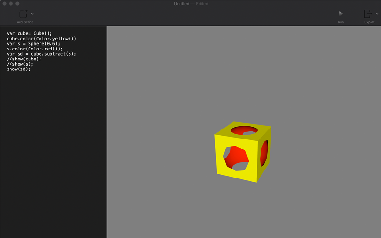Open the Add Script dropdown arrow
The width and height of the screenshot is (381, 238).
pyautogui.click(x=32, y=14)
